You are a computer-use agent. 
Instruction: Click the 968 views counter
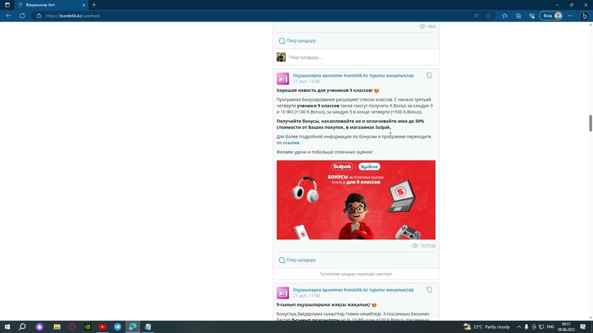click(x=427, y=26)
